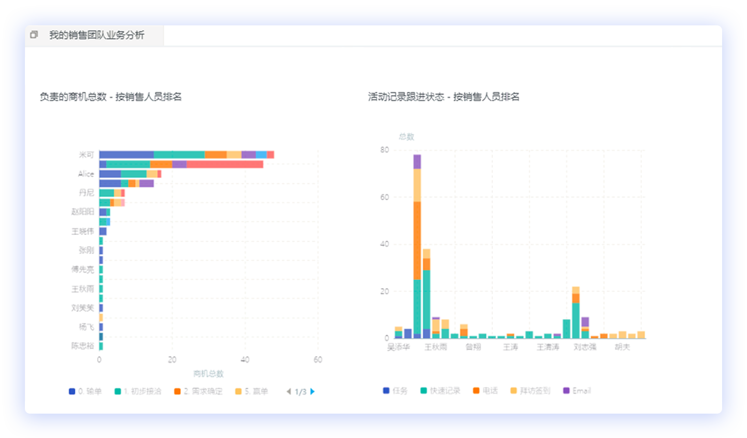The height and width of the screenshot is (438, 747).
Task: Click the window icon beside the 我的销售团队业务分析 tab
Action: coord(34,35)
